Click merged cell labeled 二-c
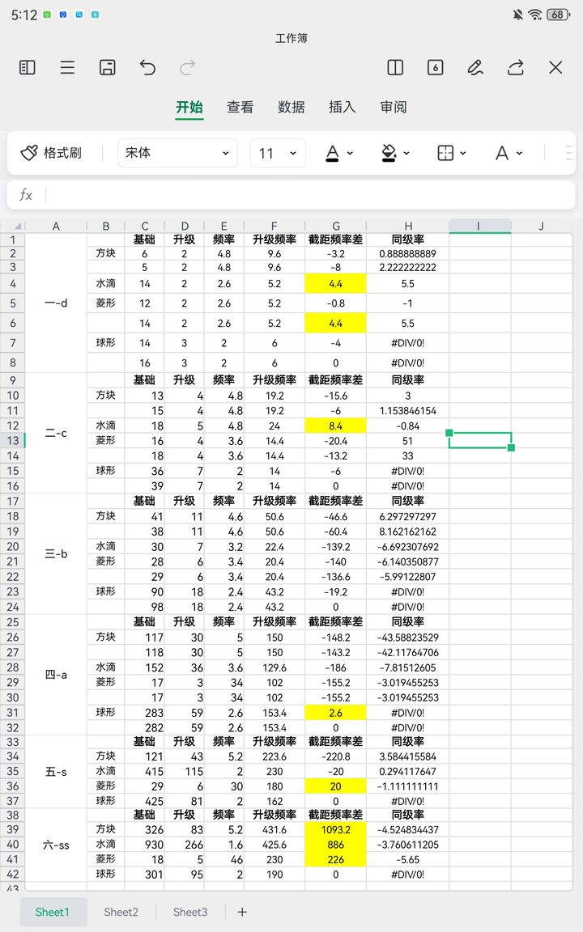The width and height of the screenshot is (583, 932). [56, 434]
